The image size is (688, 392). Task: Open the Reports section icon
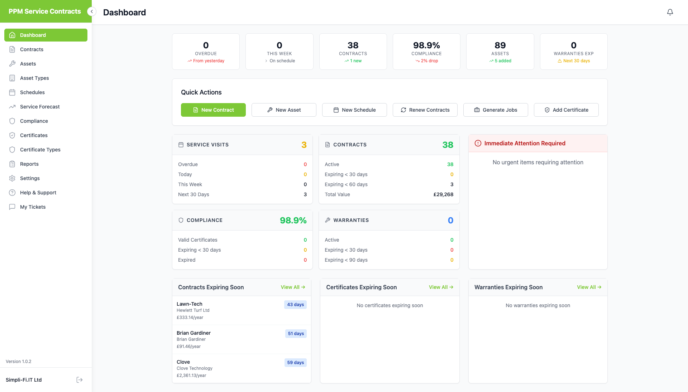coord(13,164)
